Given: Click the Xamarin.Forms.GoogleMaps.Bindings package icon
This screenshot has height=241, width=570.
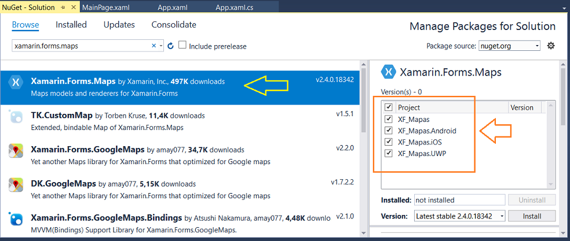Looking at the screenshot, I should pos(16,219).
